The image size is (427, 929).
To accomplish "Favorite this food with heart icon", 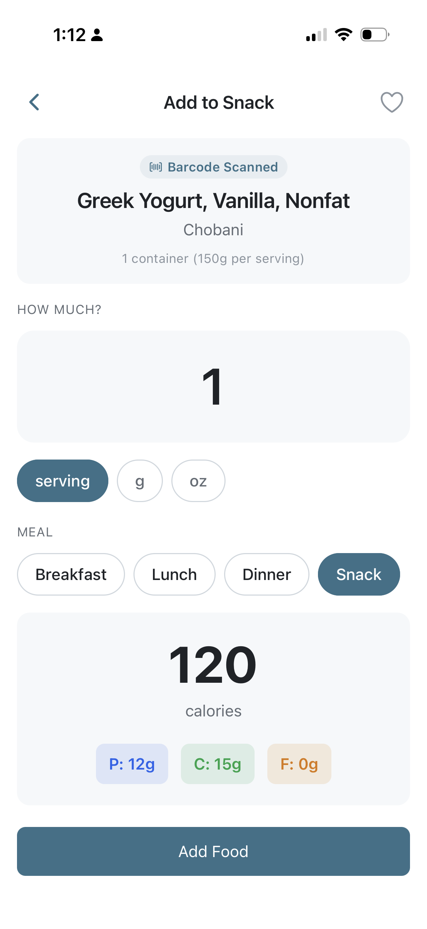I will (x=392, y=102).
